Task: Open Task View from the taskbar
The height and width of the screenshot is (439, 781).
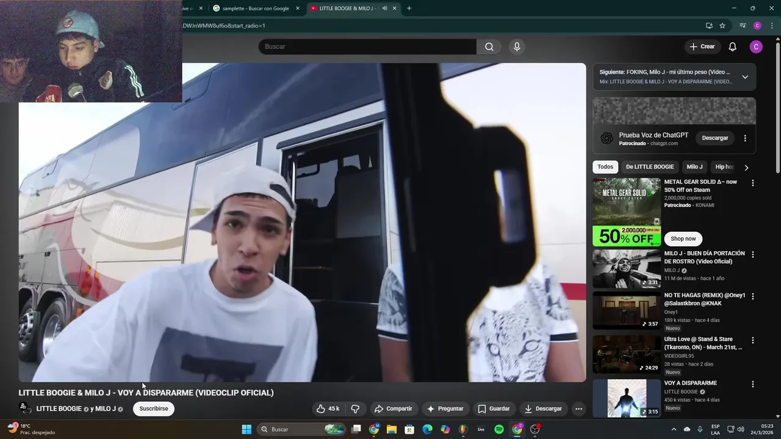Action: pyautogui.click(x=356, y=429)
